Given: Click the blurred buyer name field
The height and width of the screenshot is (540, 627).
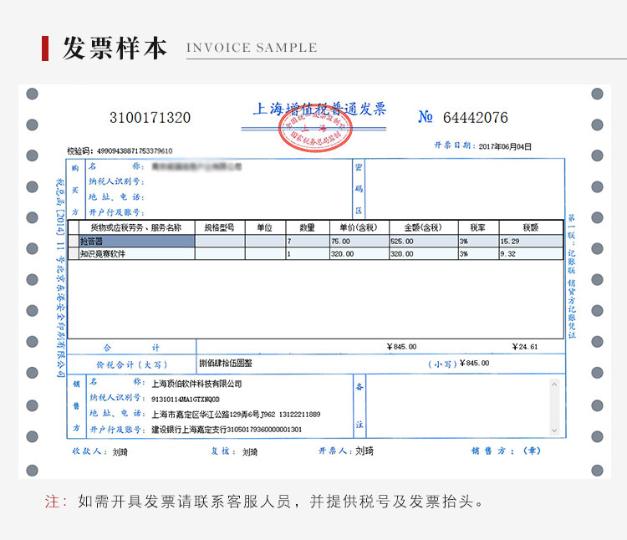Looking at the screenshot, I should (196, 167).
